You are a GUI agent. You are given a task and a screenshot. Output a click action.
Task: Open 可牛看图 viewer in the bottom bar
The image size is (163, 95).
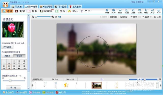tap(22, 92)
